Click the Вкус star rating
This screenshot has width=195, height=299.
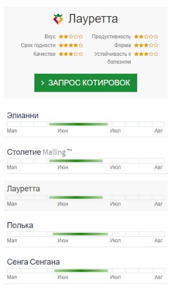71,36
